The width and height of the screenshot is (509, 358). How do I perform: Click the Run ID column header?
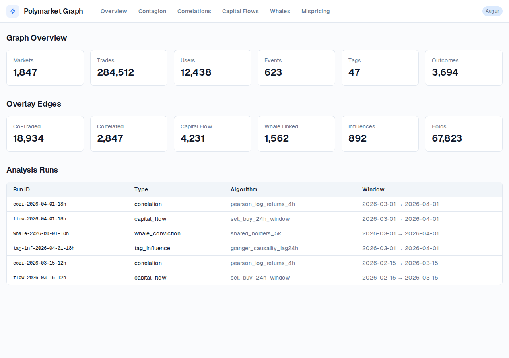click(x=21, y=189)
